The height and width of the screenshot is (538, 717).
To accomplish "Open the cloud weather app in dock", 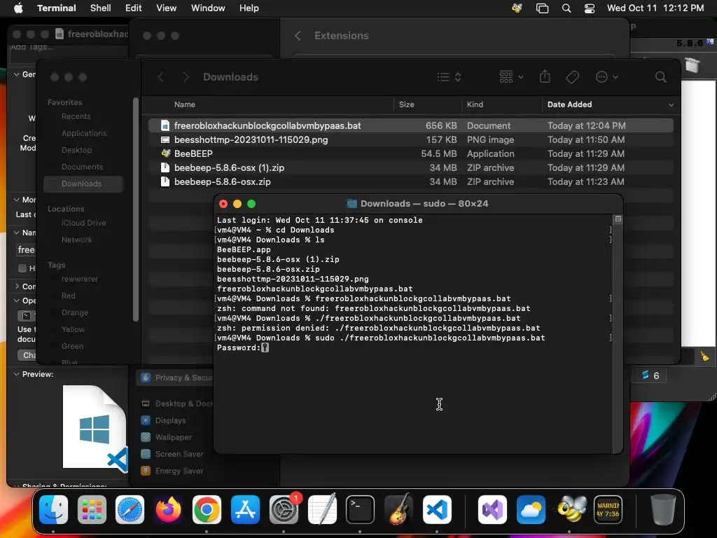I will pos(531,510).
